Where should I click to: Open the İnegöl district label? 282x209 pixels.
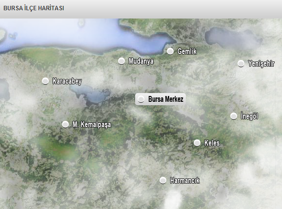click(x=250, y=116)
